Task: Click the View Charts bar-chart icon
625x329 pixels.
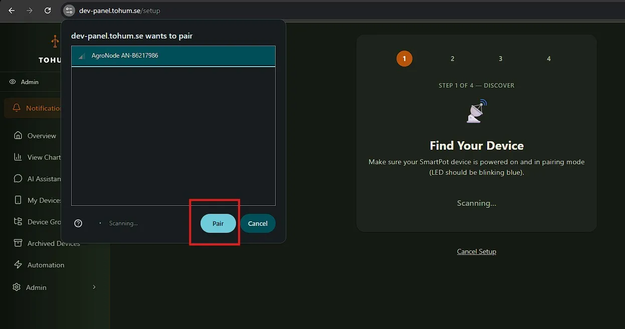Action: 18,157
